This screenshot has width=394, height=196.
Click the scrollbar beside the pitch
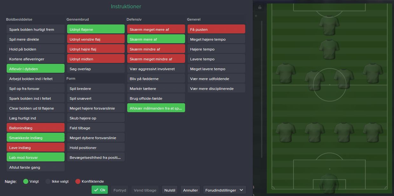click(x=261, y=89)
